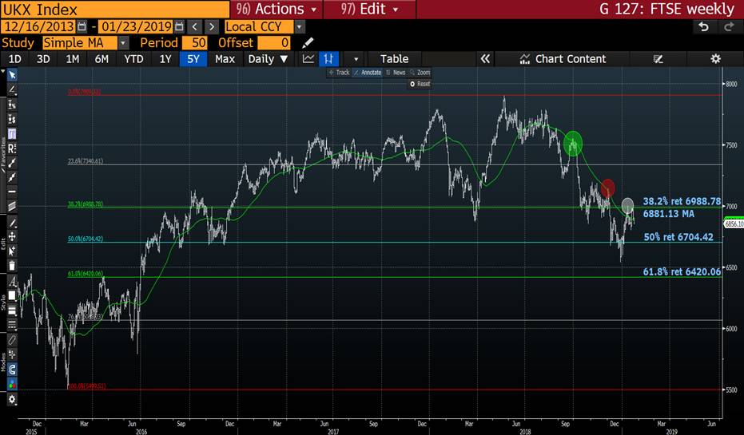Toggle the crosshair mode icon
The image size is (744, 435).
click(12, 354)
